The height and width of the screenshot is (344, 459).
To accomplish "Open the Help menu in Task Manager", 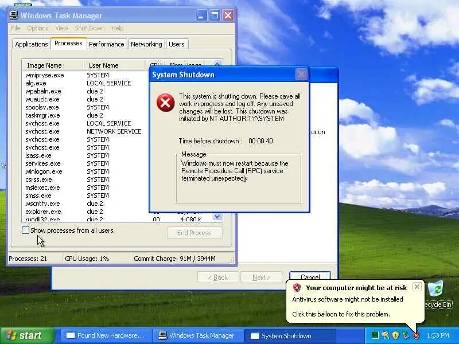I will [118, 28].
